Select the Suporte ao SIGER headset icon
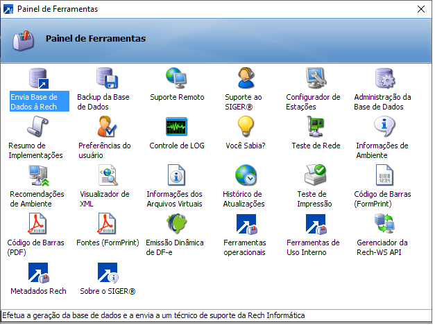This screenshot has width=435, height=325. click(x=246, y=78)
